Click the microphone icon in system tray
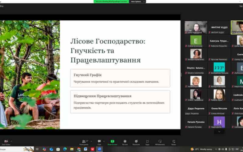 point(226,149)
